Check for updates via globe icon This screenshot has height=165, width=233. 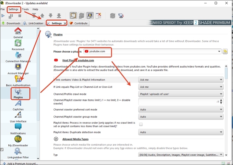point(121,16)
